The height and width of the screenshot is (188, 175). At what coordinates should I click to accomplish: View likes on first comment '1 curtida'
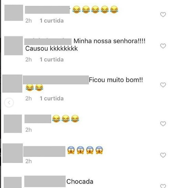[52, 21]
